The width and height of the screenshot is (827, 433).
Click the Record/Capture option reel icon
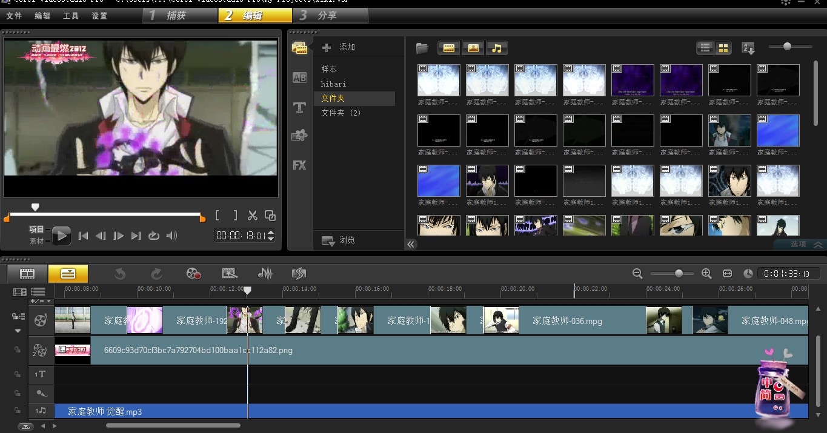click(194, 274)
